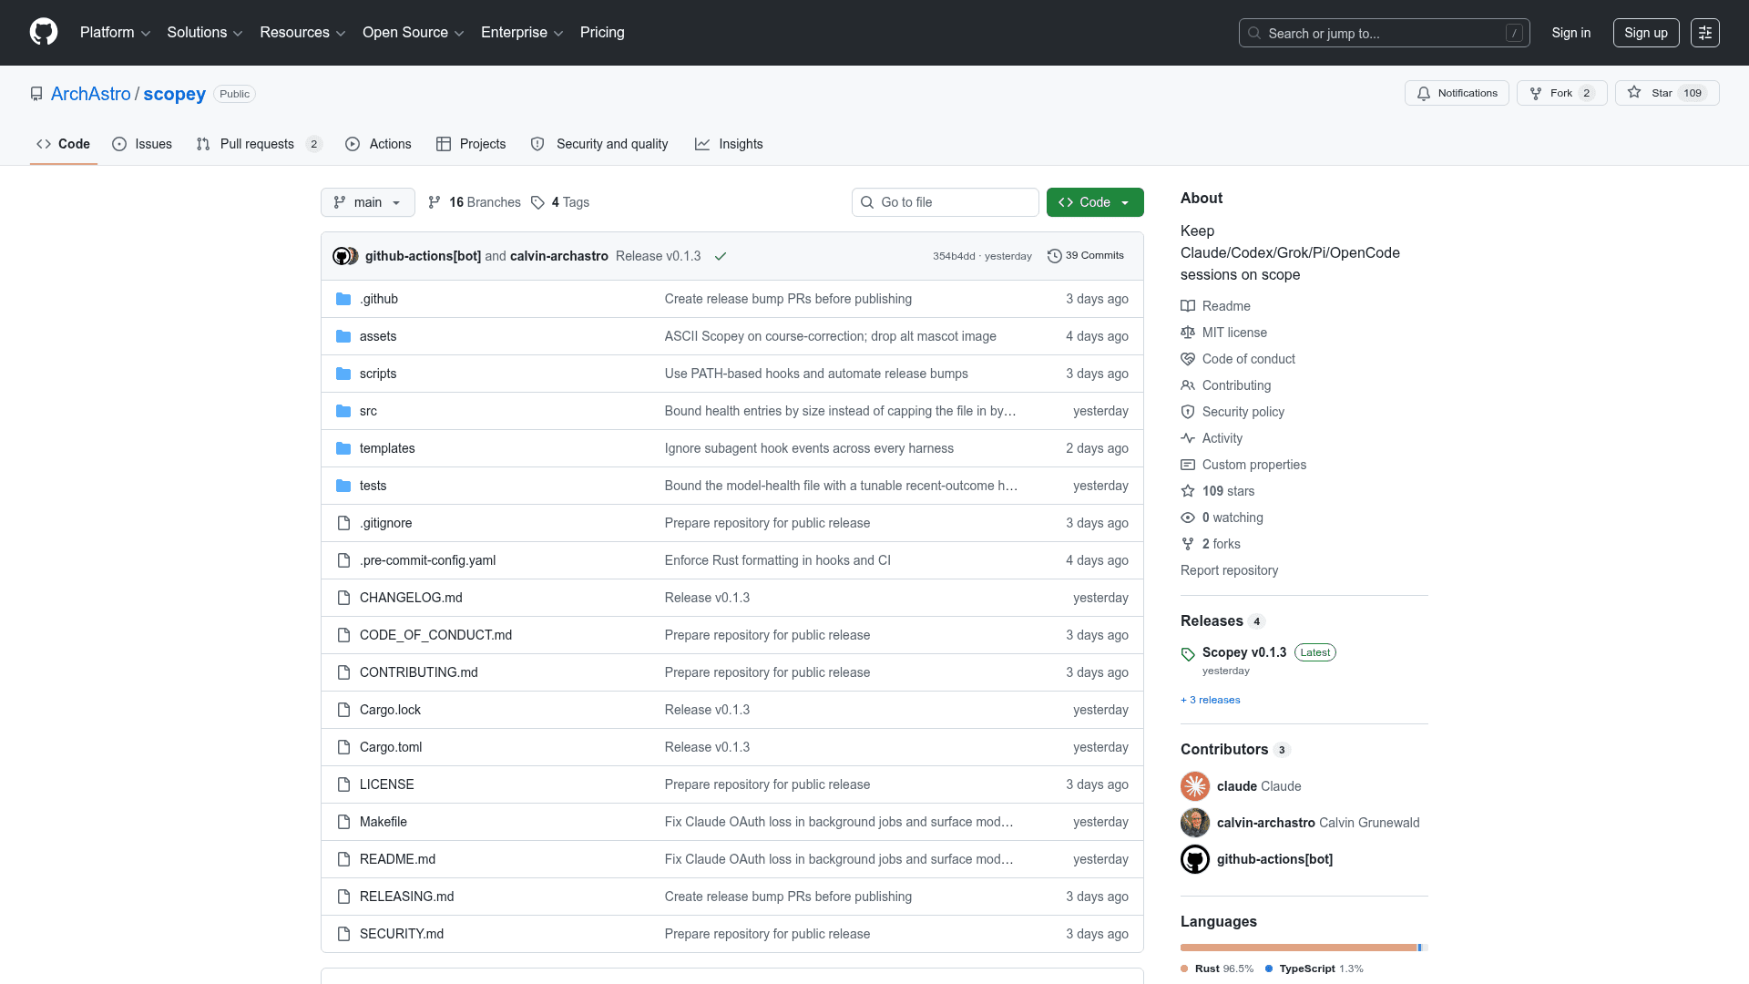Open the command palette icon beside Sign up

pos(1704,33)
